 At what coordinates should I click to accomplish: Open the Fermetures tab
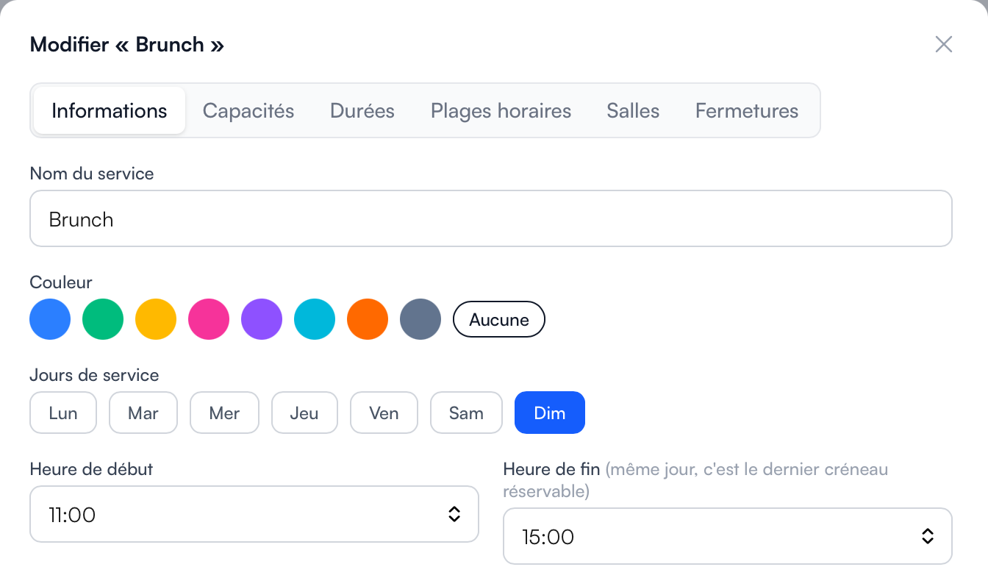pos(747,111)
